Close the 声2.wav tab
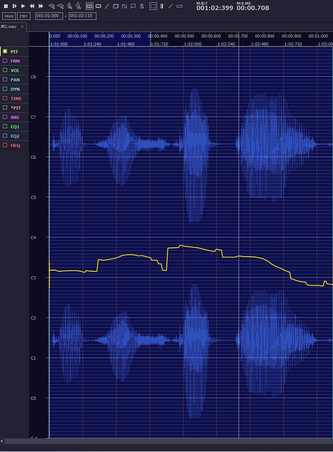This screenshot has height=452, width=333. click(22, 27)
